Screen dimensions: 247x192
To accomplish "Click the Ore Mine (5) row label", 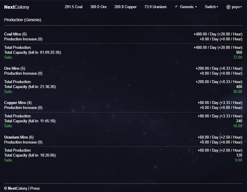I will tap(15, 69).
